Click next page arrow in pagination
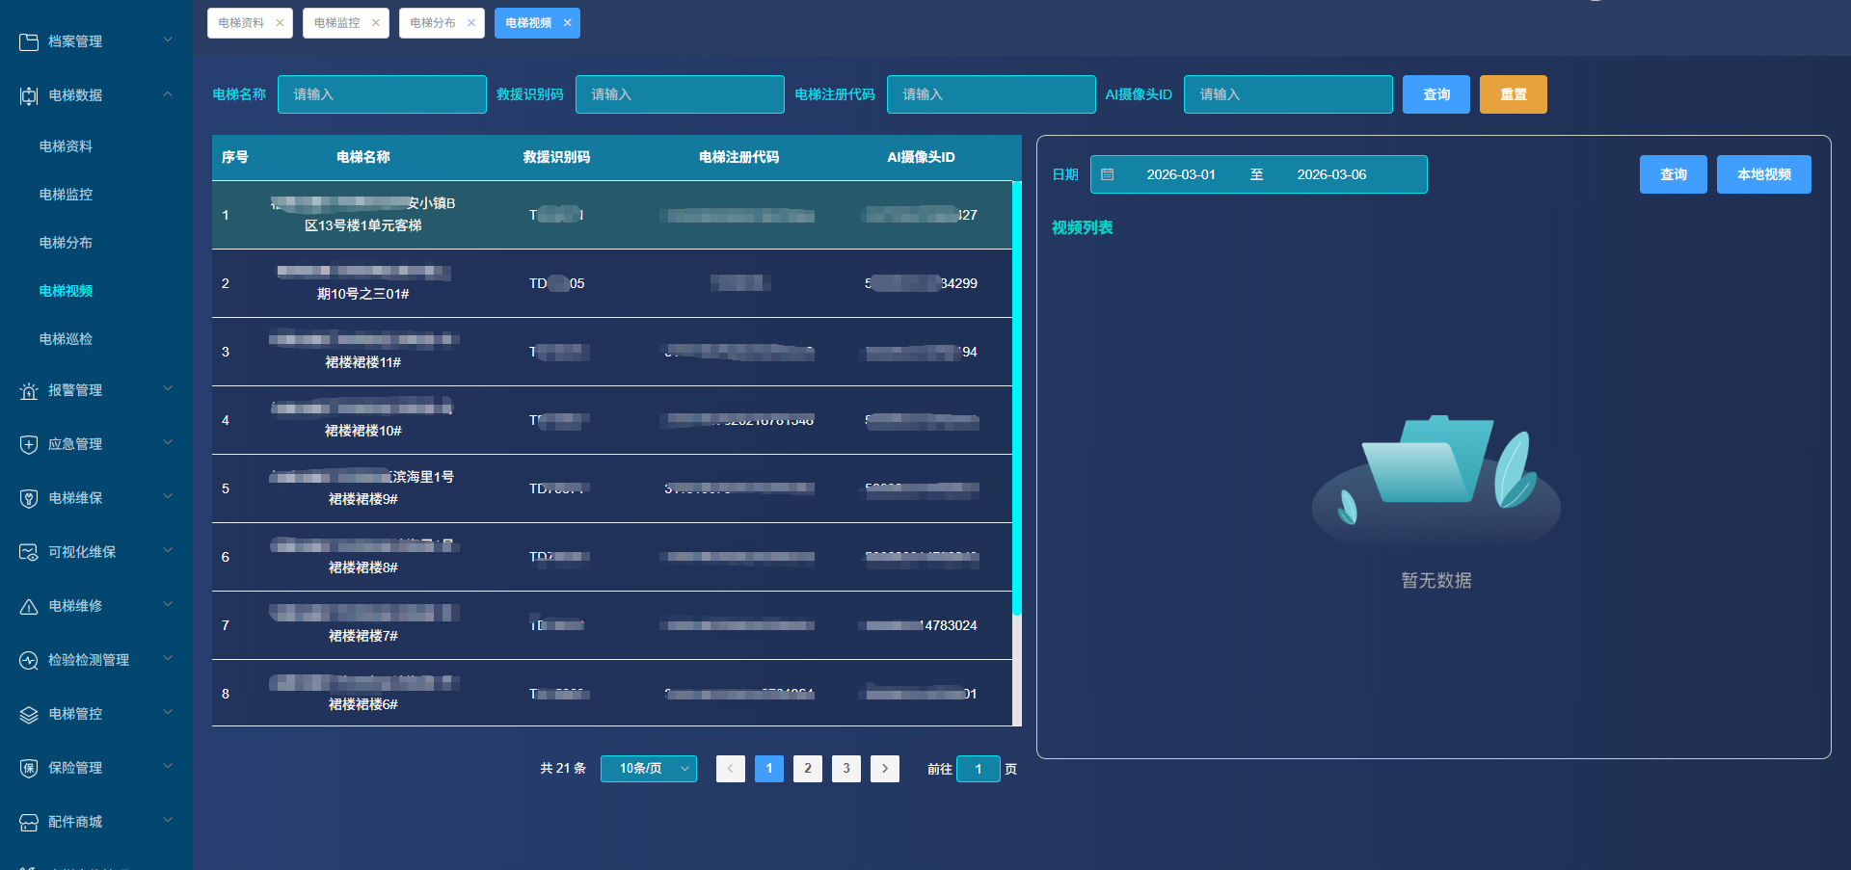This screenshot has height=870, width=1851. pos(884,768)
